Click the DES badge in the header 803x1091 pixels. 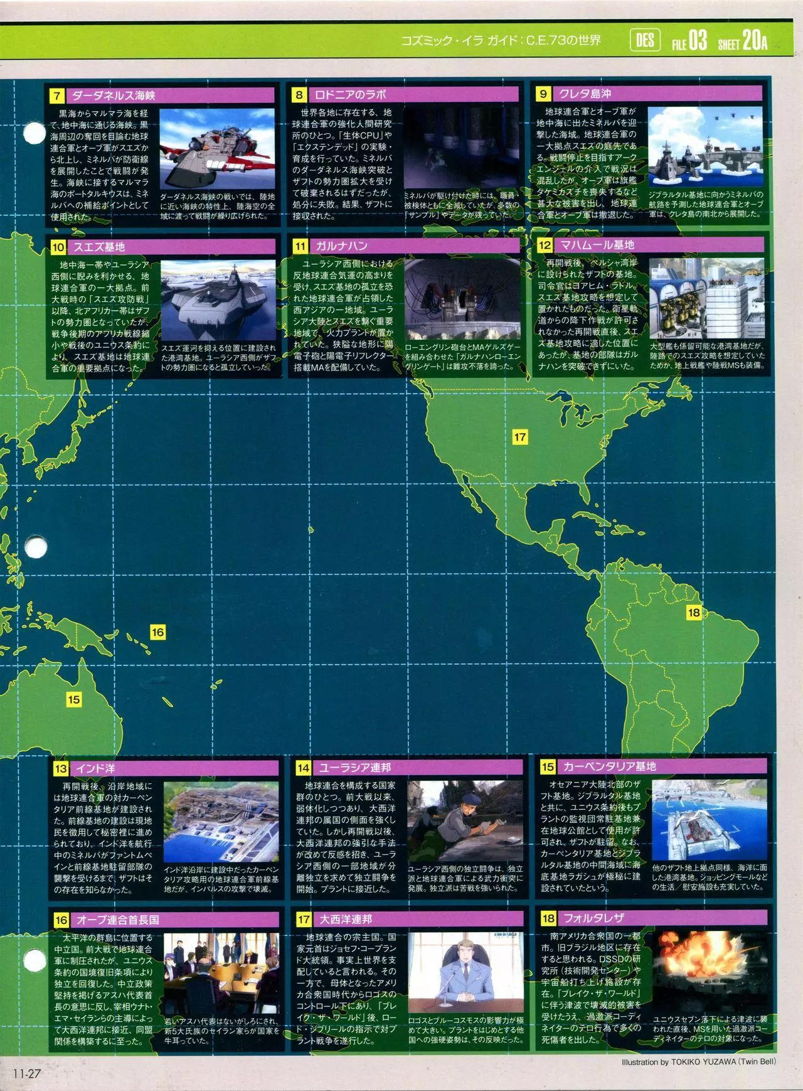pyautogui.click(x=645, y=41)
